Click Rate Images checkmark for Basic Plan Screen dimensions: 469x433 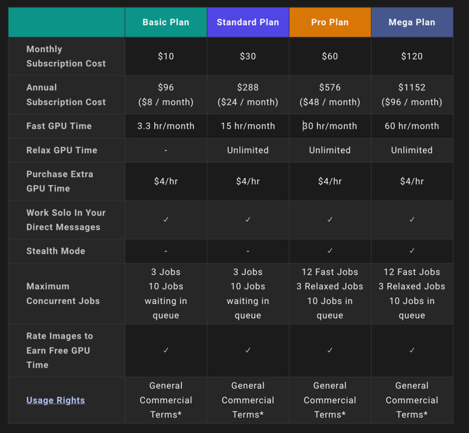tap(166, 350)
